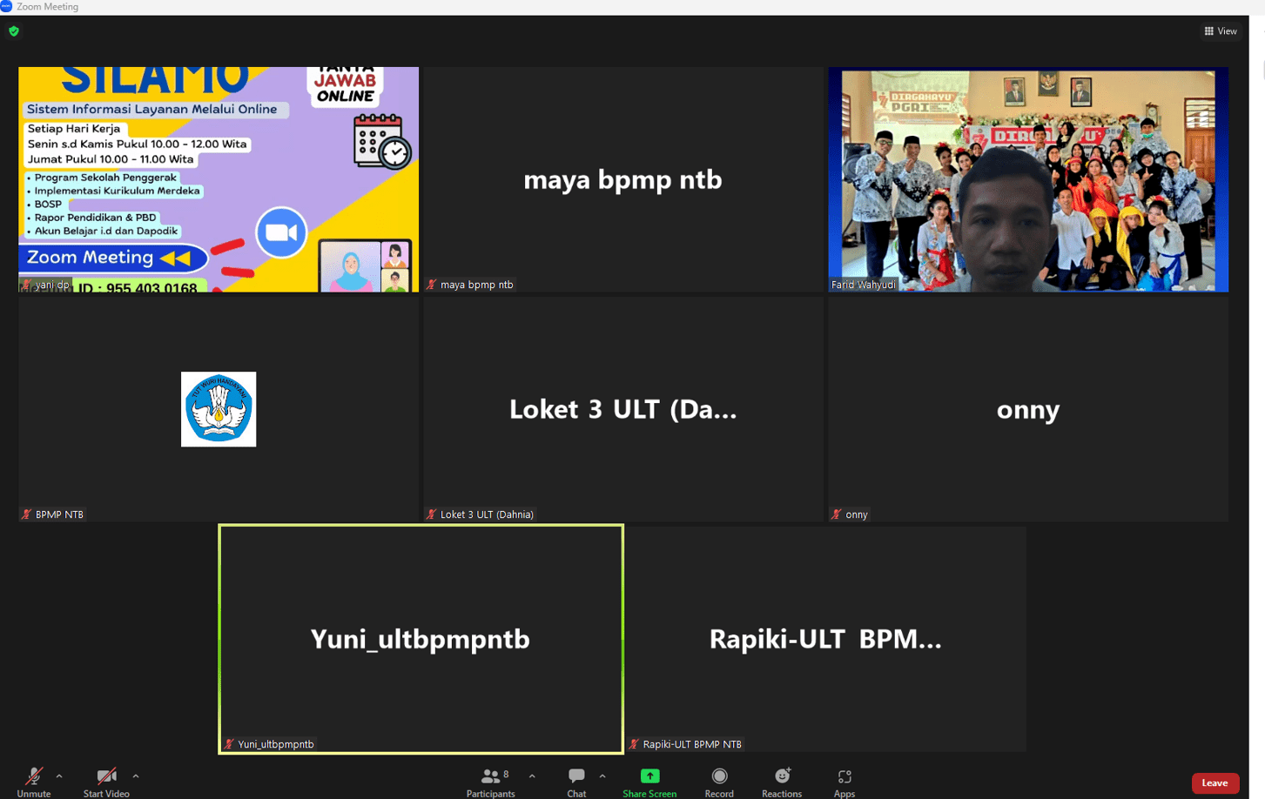Click muted mic icon beside BPMP NTB
This screenshot has width=1265, height=799.
(x=27, y=514)
